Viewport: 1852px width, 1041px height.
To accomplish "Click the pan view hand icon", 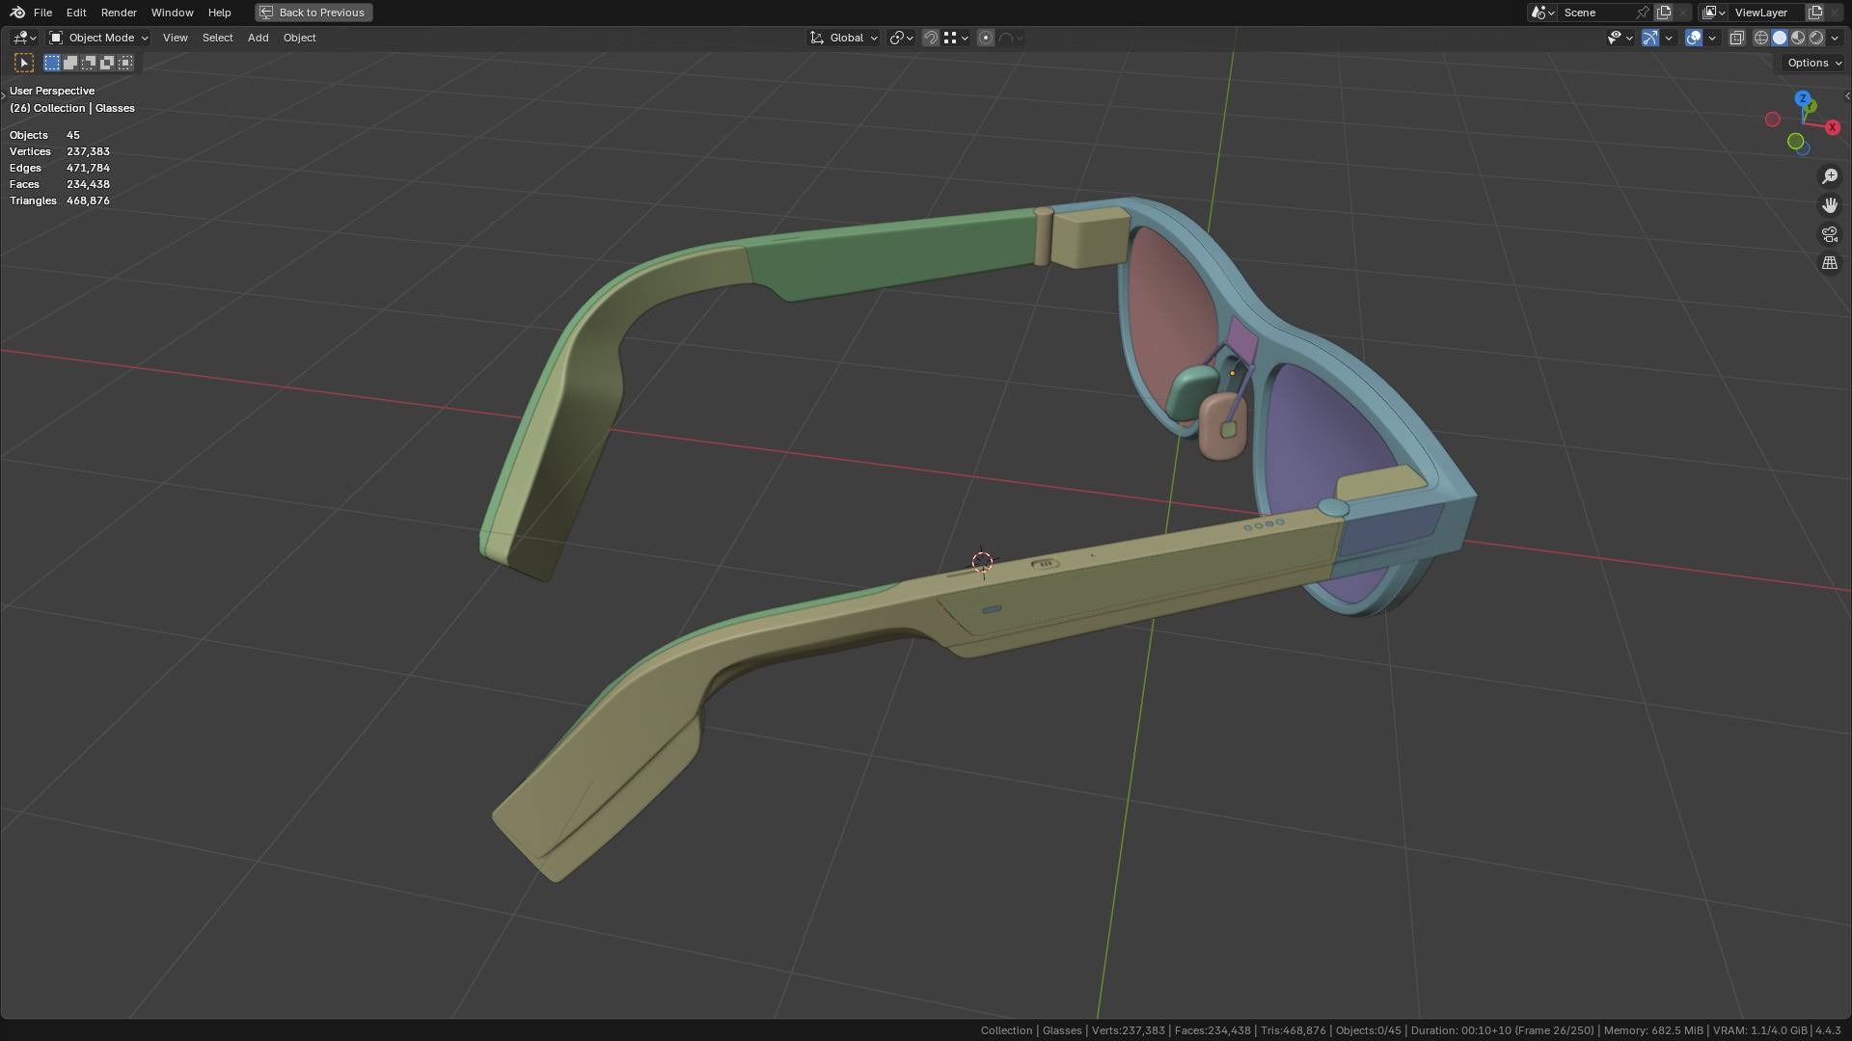I will pyautogui.click(x=1830, y=205).
